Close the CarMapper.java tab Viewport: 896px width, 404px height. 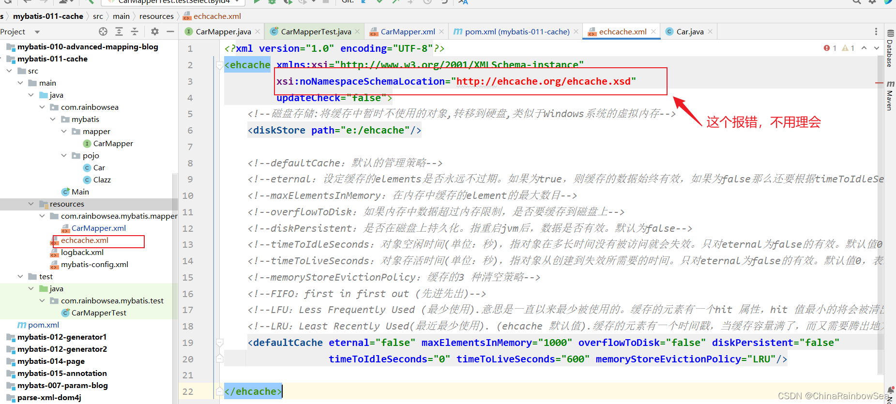[258, 31]
